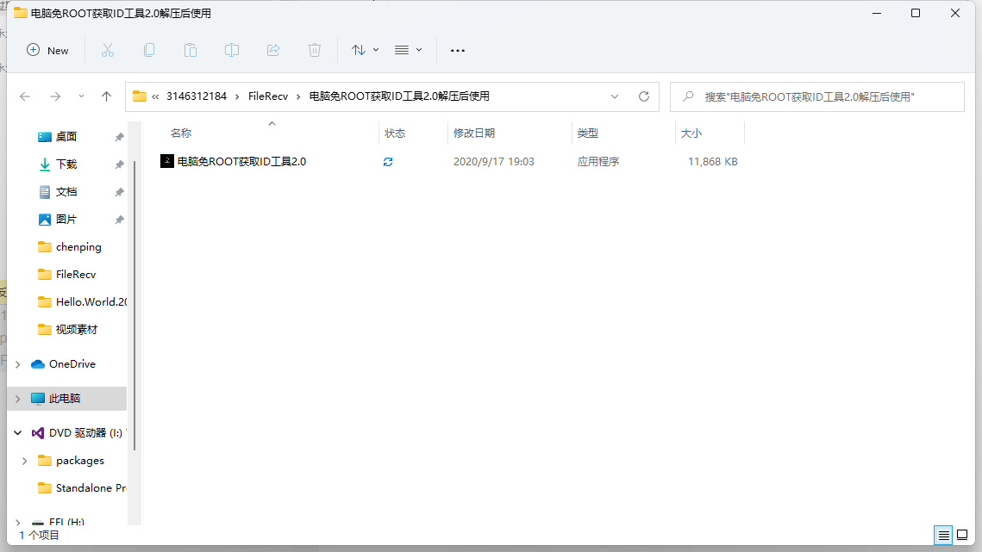Click the search box field
The image size is (982, 552).
(x=816, y=97)
